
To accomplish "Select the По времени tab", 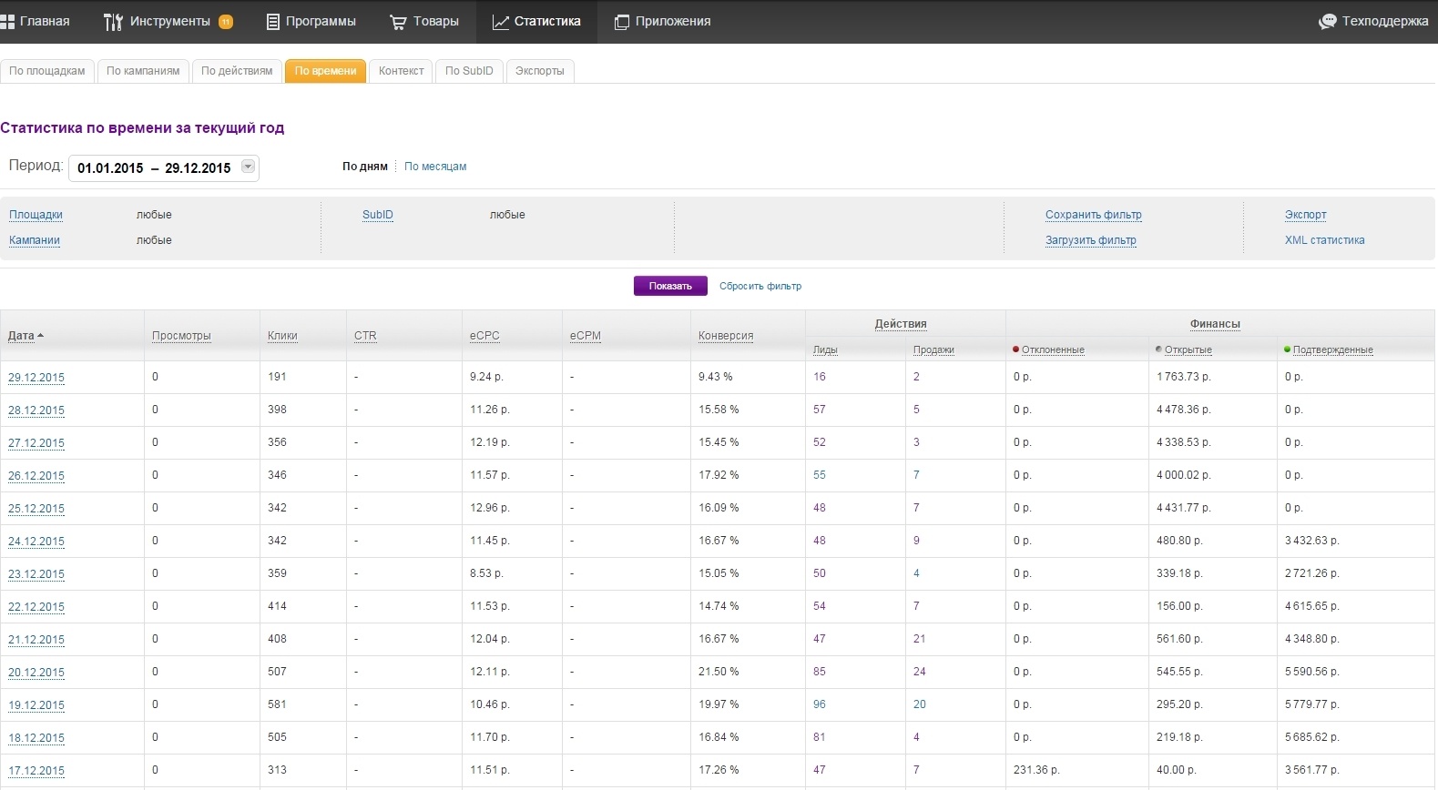I will tap(325, 71).
